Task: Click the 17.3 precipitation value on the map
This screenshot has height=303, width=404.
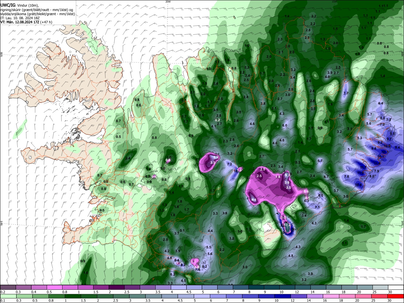Action: click(287, 224)
